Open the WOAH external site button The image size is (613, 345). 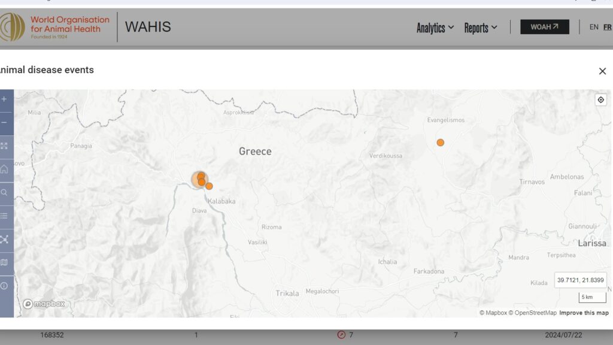(544, 27)
